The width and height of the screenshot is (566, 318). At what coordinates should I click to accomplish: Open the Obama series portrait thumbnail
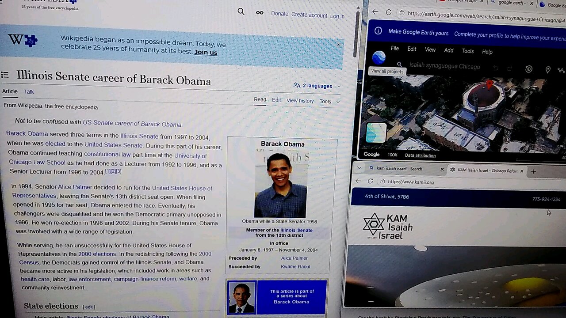click(242, 297)
